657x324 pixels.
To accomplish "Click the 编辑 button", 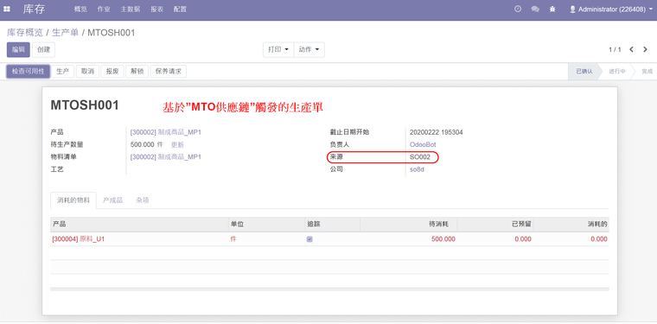I will 18,49.
